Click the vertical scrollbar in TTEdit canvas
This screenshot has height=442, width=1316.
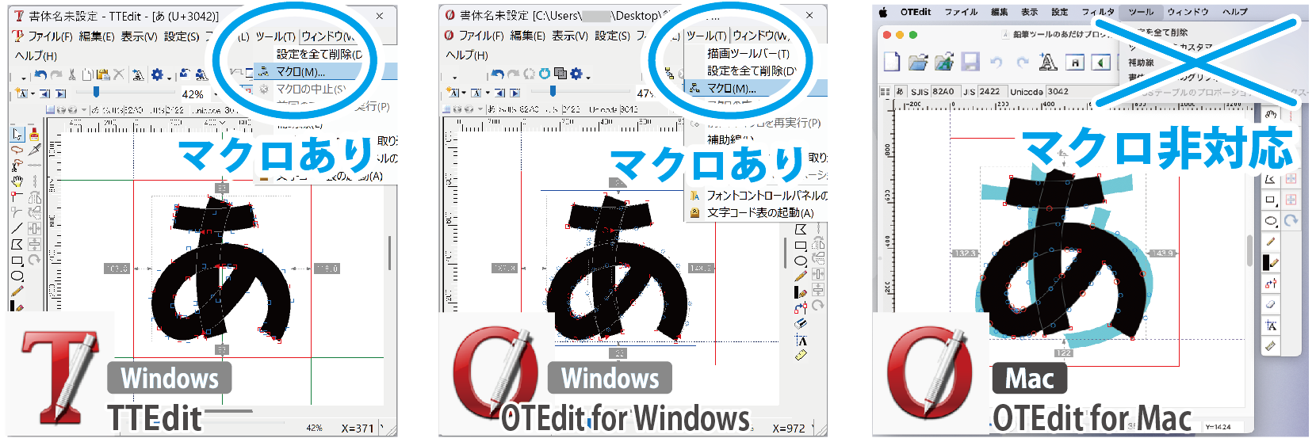389,252
